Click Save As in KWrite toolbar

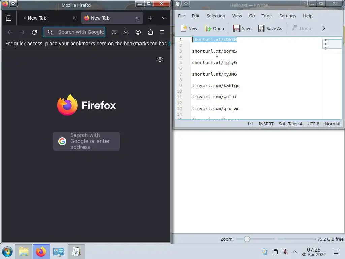[270, 28]
